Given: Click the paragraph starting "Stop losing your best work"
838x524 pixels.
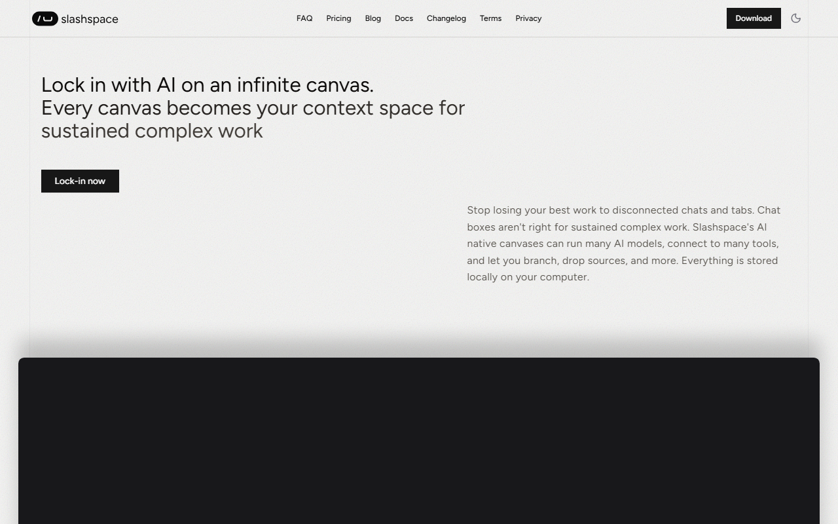Looking at the screenshot, I should (x=624, y=244).
